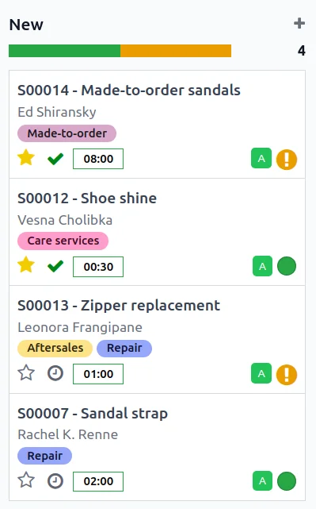Click the 08:00 allocated time field
Viewport: 316px width, 509px height.
tap(98, 159)
